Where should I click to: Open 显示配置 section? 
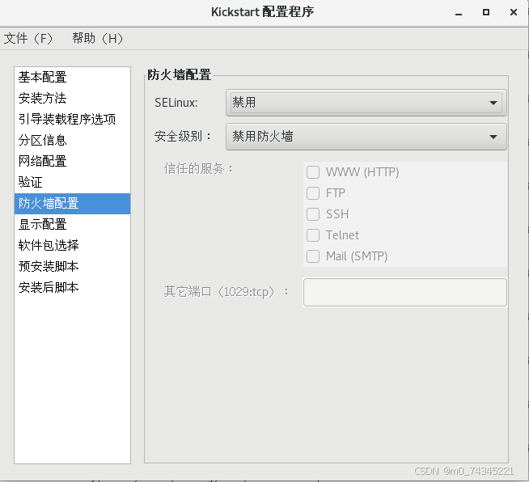[x=72, y=224]
